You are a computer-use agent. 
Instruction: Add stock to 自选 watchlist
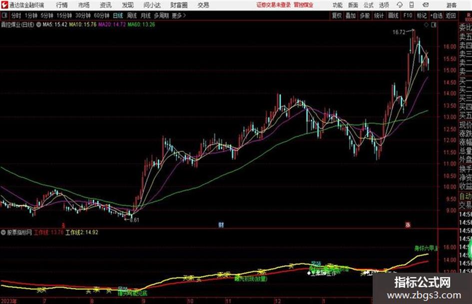[436, 15]
